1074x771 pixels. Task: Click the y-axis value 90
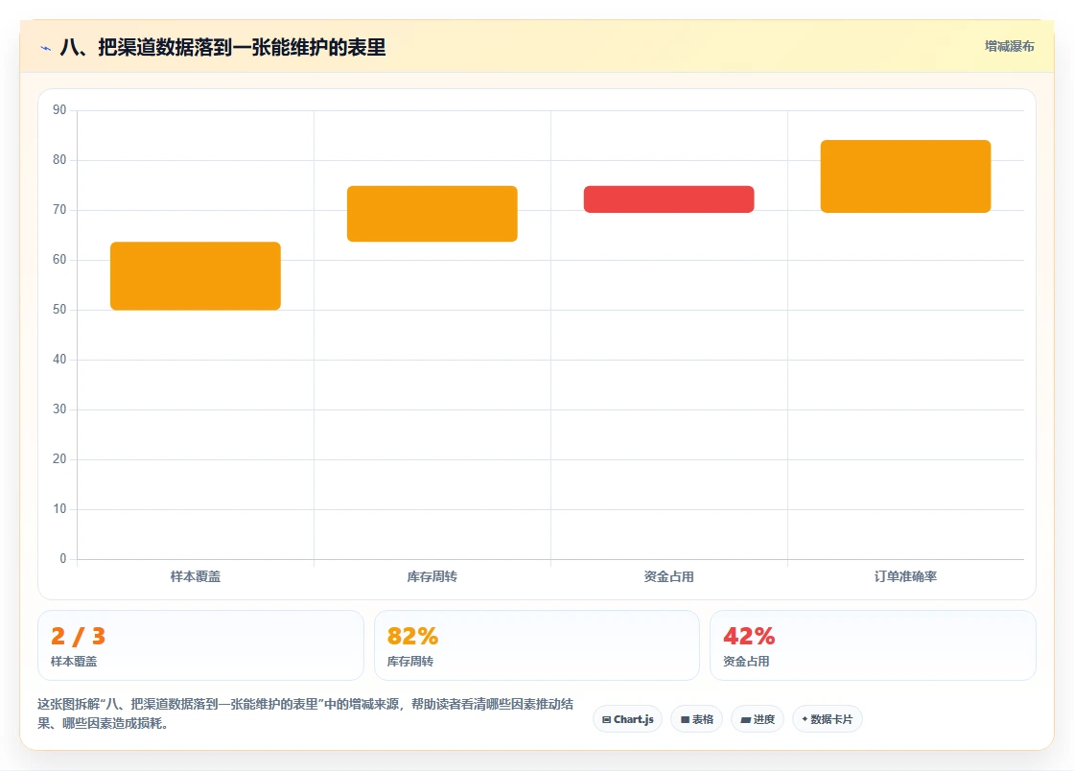pyautogui.click(x=59, y=109)
